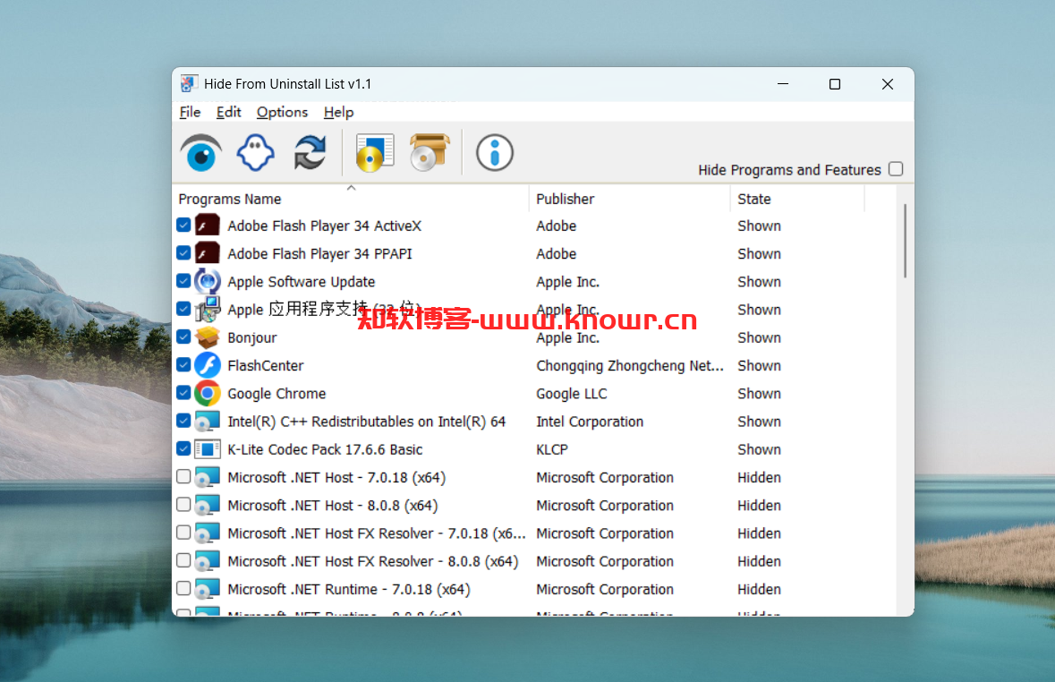Refresh the program list via arrows icon
Image resolution: width=1055 pixels, height=682 pixels.
(310, 152)
